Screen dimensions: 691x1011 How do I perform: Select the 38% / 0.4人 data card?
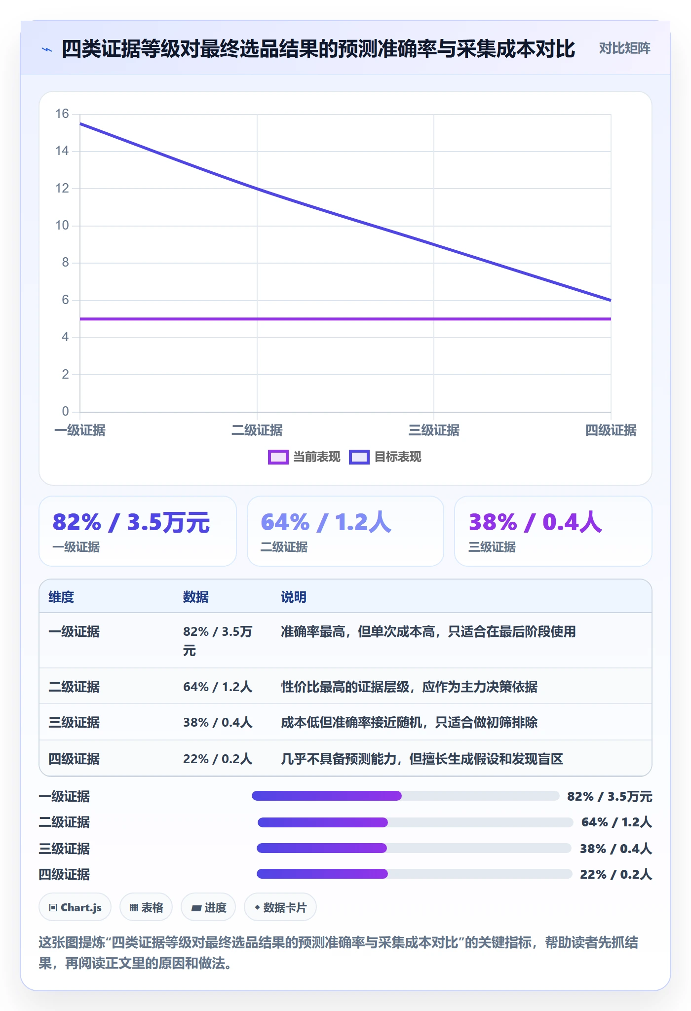pos(553,531)
